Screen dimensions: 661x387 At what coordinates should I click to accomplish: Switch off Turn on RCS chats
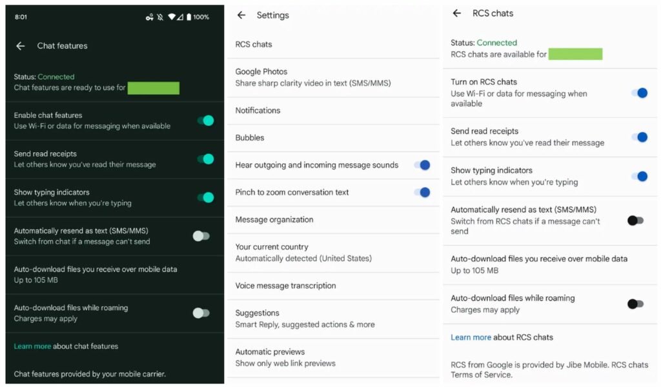(640, 93)
